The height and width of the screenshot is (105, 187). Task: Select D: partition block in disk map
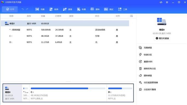point(120,93)
